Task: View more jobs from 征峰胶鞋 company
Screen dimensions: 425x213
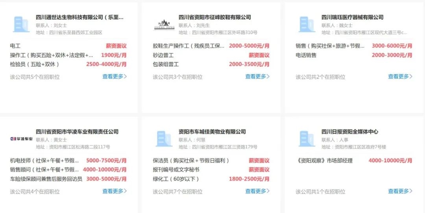Action: (x=257, y=76)
